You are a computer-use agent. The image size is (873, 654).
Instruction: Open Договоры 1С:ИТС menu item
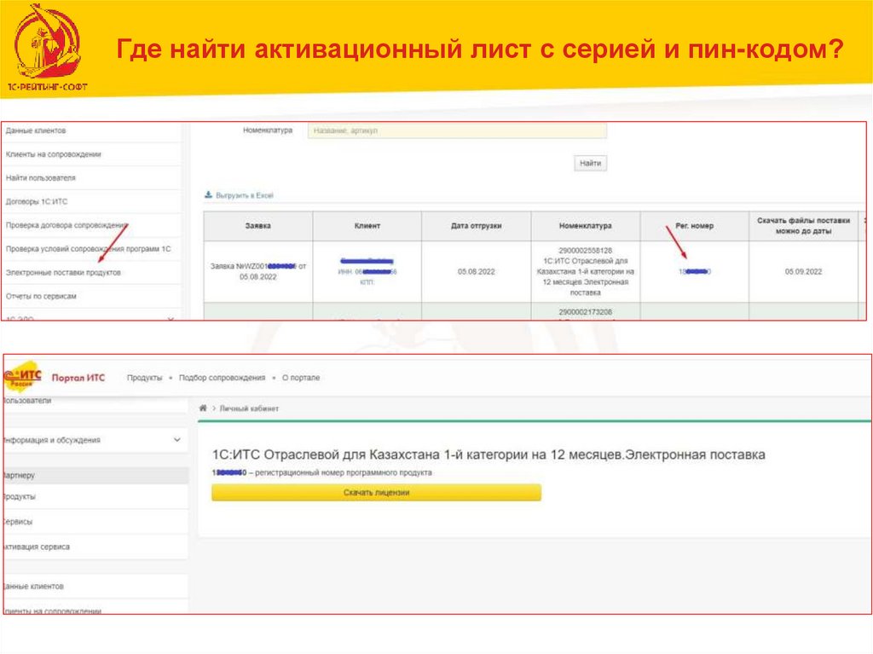tap(37, 202)
